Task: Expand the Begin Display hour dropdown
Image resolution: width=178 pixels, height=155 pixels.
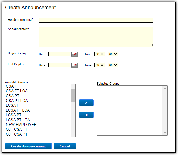Action: pyautogui.click(x=99, y=54)
